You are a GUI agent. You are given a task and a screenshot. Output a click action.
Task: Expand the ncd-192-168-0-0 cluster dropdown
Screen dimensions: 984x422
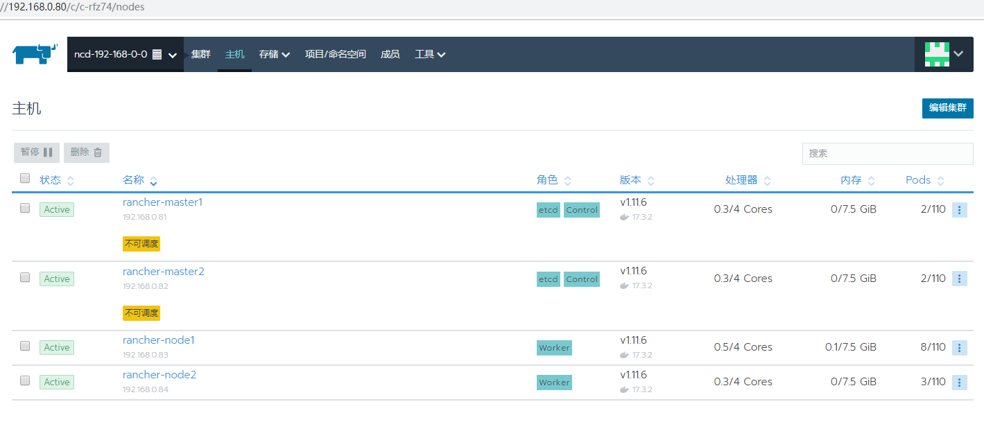(126, 54)
